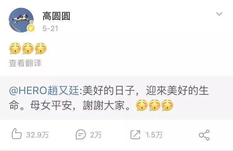Open the quoted repost gray card

pos(116,98)
